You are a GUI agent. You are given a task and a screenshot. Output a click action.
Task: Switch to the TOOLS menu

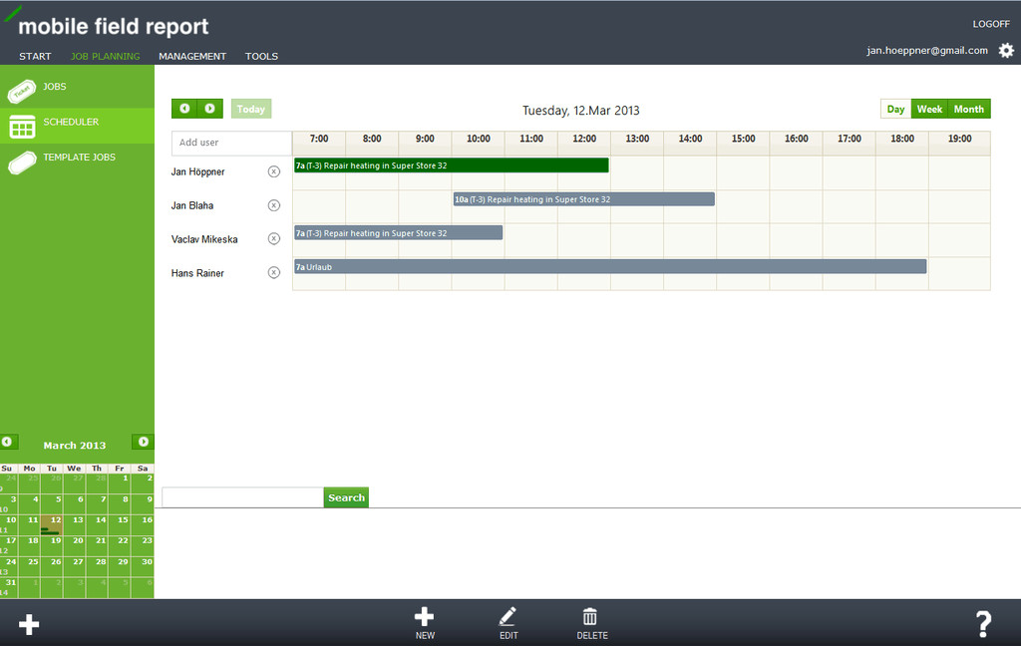click(261, 56)
